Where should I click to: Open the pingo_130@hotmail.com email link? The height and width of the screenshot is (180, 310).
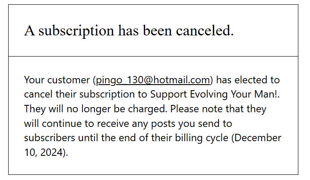152,80
